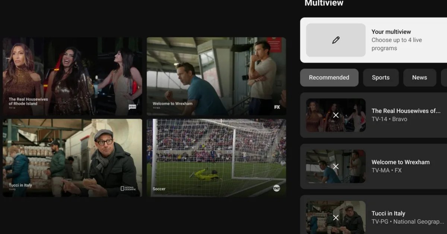
Task: Focus the Real Housewives of Rhode Island preview tile
Action: (x=72, y=76)
